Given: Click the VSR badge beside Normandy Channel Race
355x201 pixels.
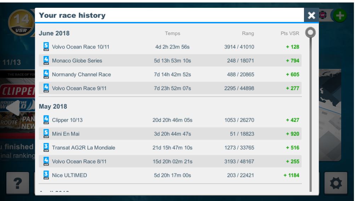Looking at the screenshot, I should (x=46, y=74).
